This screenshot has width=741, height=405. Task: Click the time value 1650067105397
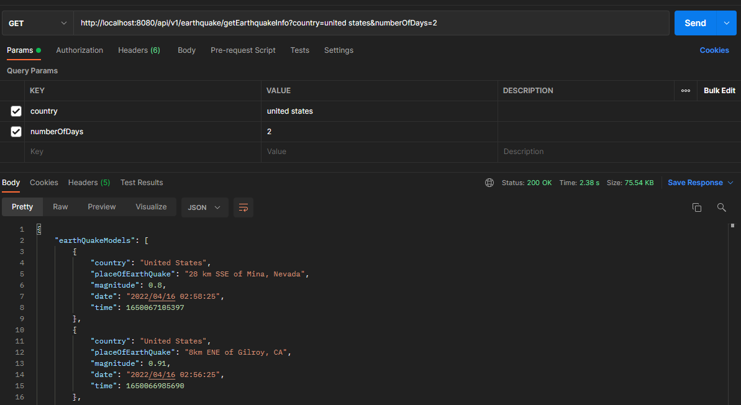(x=155, y=307)
